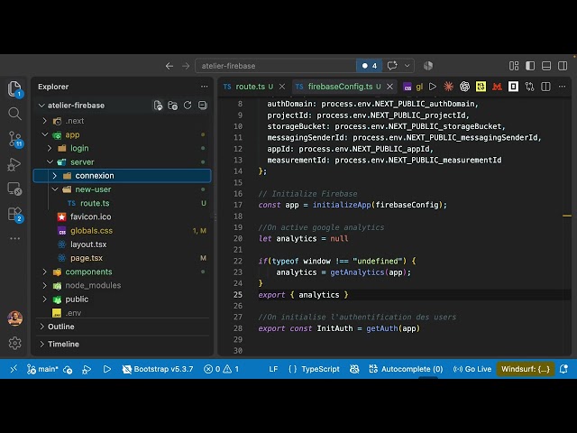Run the file with the play icon in editor toolbar
This screenshot has width=577, height=433.
click(433, 87)
